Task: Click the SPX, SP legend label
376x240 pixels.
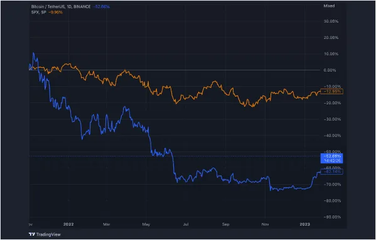Action: [39, 12]
